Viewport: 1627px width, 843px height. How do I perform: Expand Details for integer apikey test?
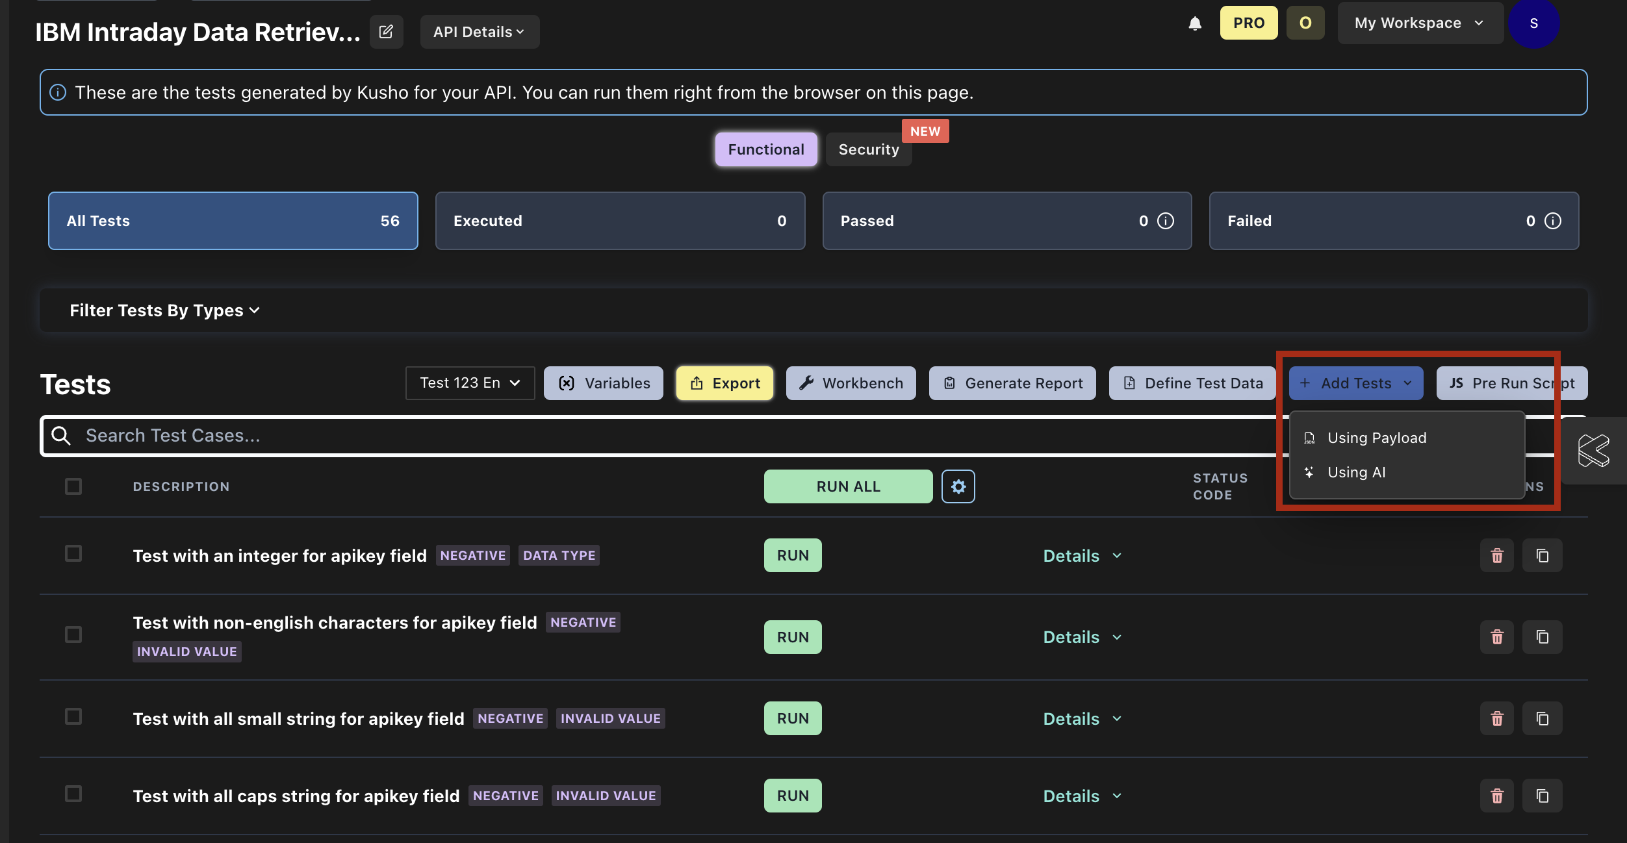(x=1082, y=556)
